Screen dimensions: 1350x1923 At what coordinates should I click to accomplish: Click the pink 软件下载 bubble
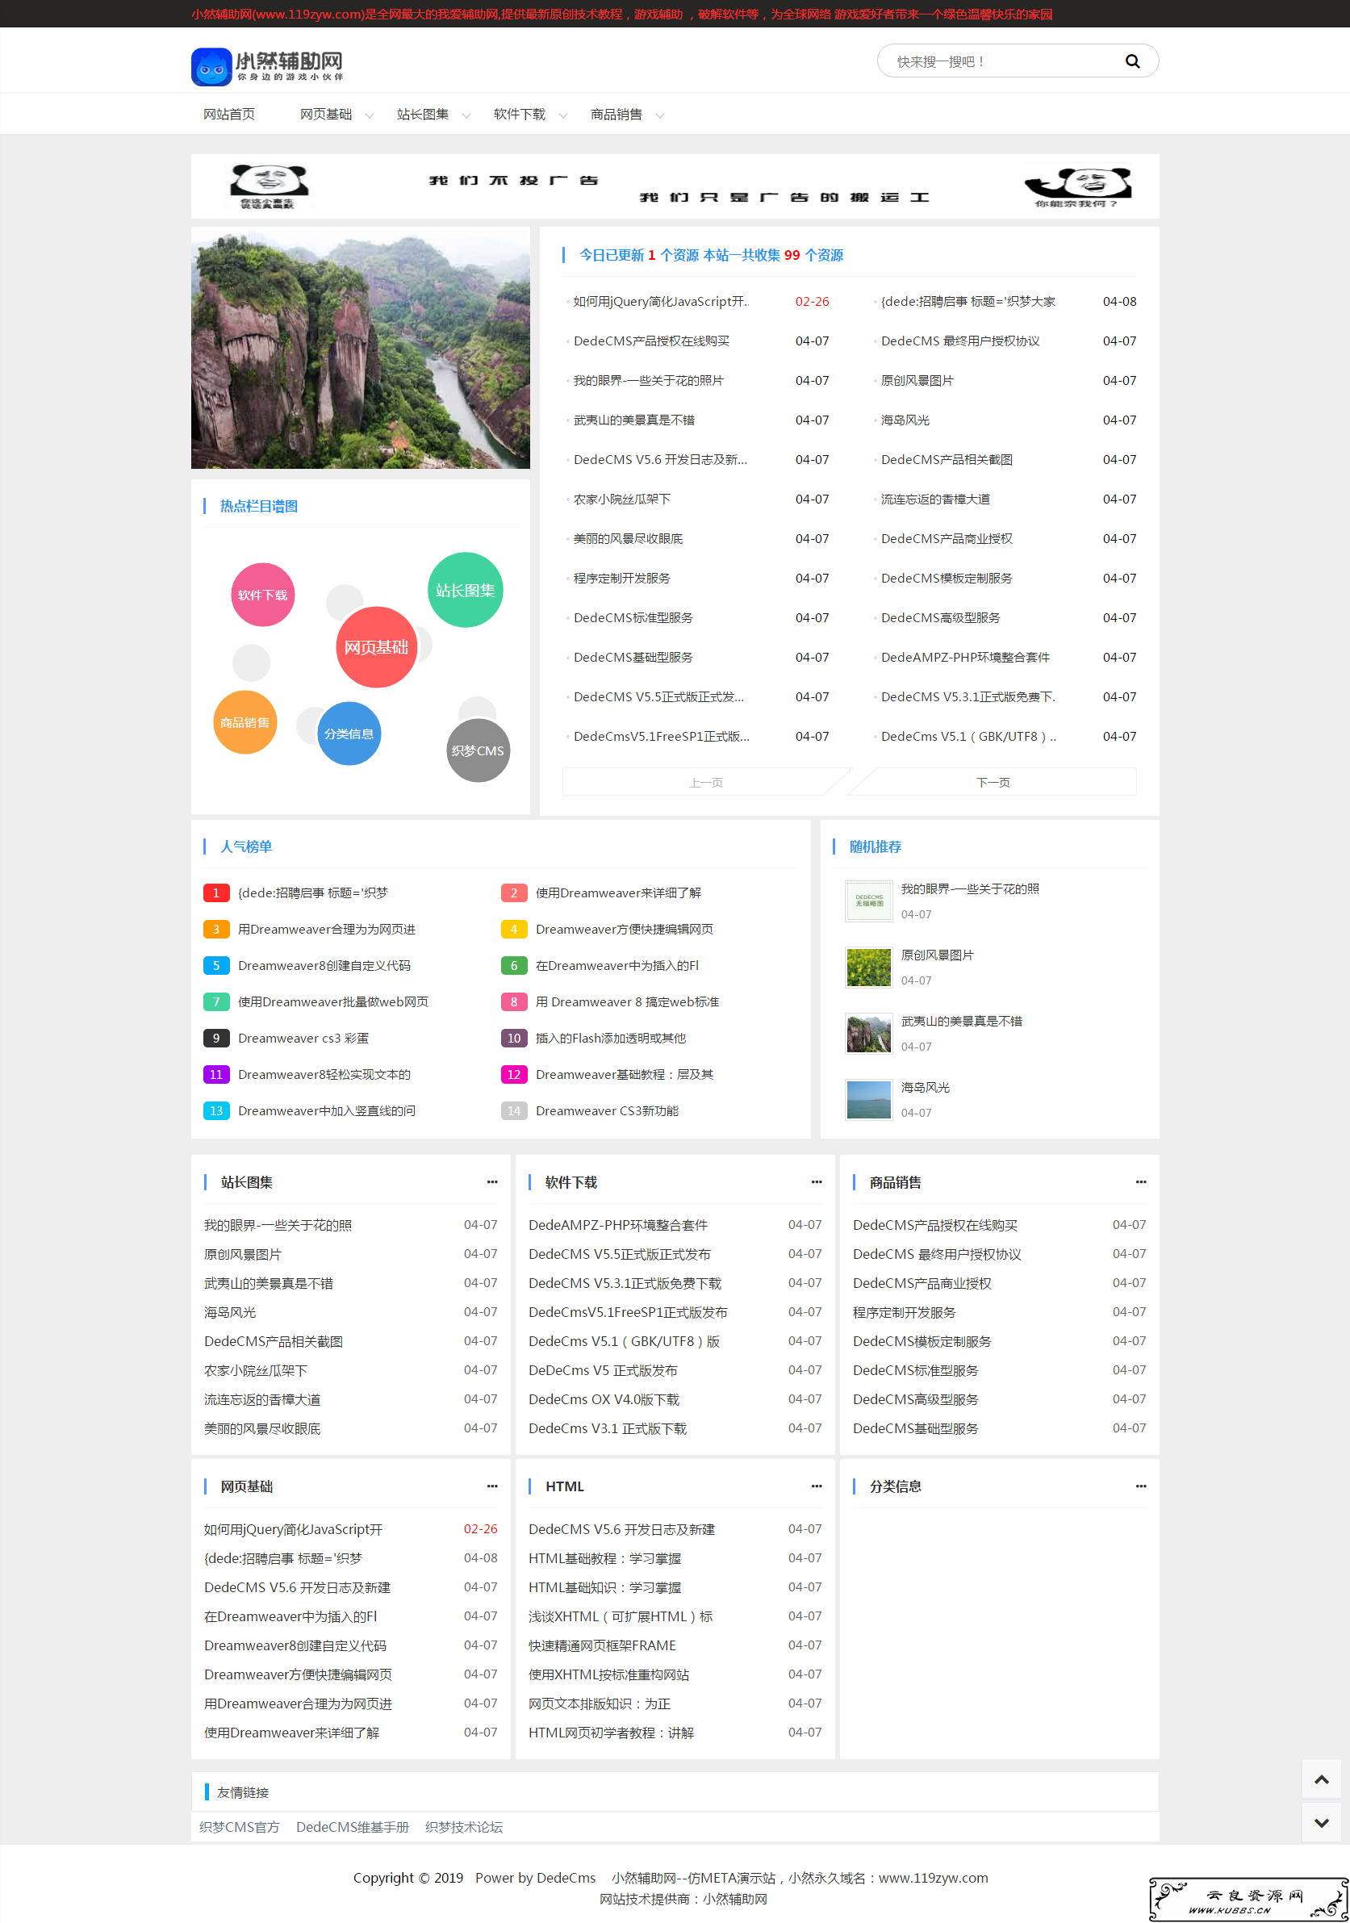click(263, 595)
